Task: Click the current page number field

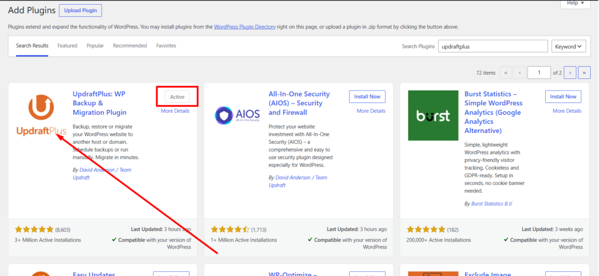Action: click(539, 73)
